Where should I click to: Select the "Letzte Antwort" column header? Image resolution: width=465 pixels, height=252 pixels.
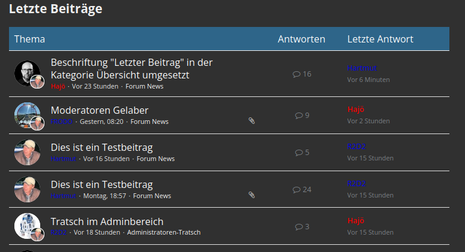tap(380, 39)
